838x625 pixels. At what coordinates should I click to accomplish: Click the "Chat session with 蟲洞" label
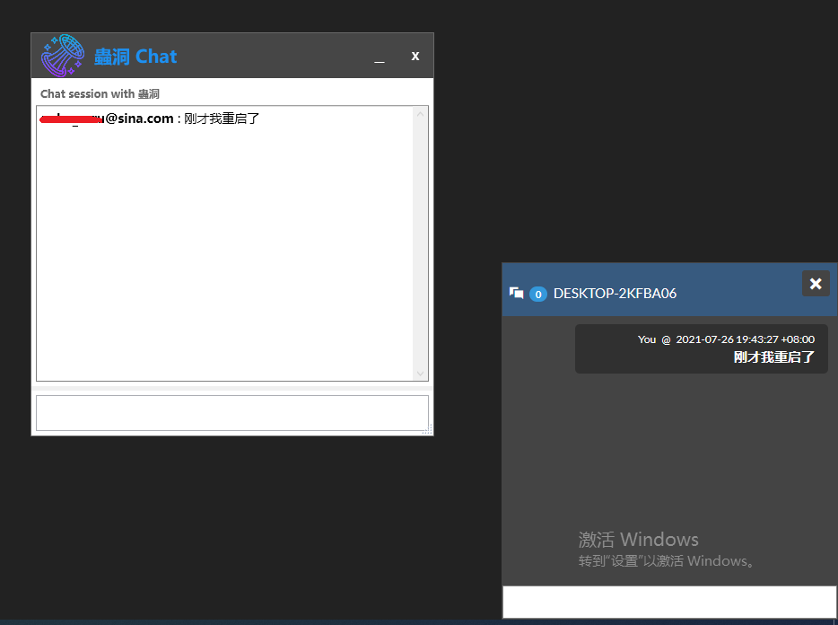[100, 94]
